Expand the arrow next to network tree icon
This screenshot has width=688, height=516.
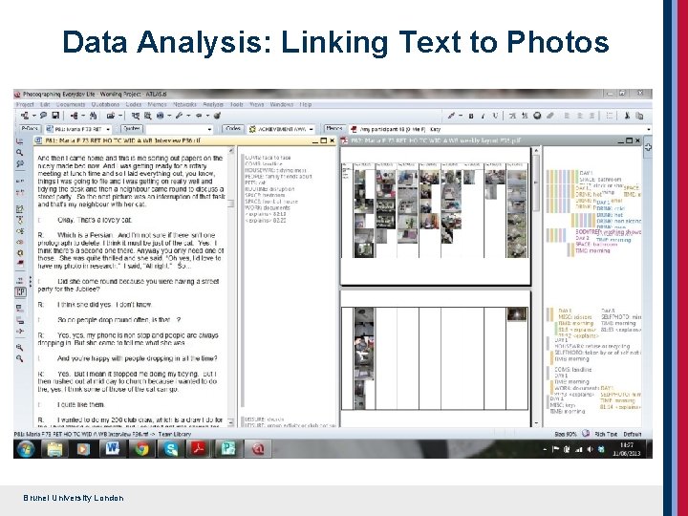coord(33,116)
